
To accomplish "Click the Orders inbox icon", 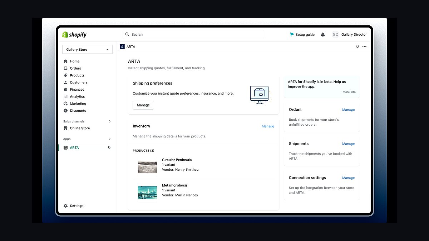I will (65, 68).
